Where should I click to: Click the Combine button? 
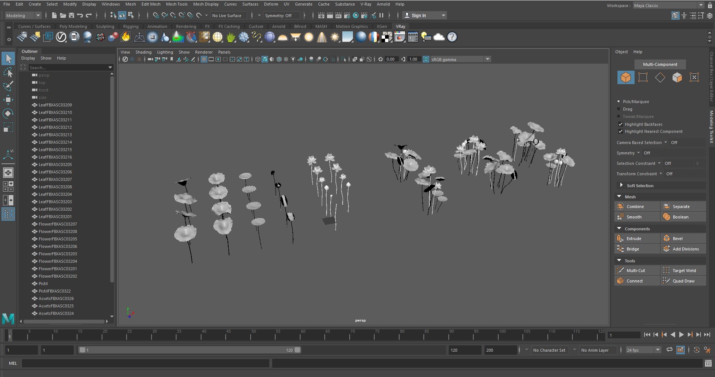coord(637,207)
